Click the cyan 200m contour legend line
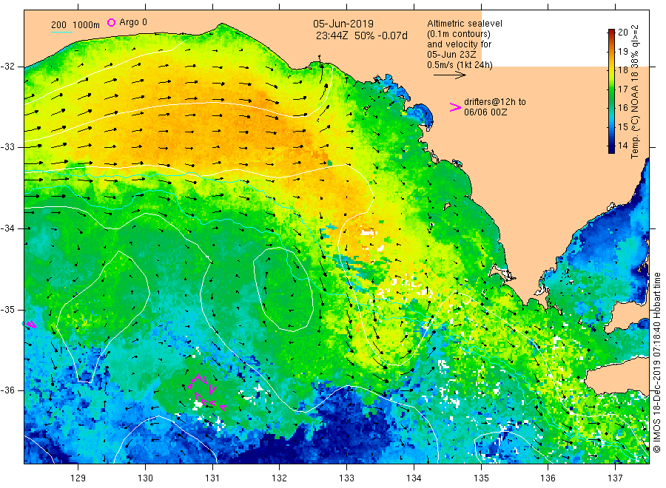Image resolution: width=666 pixels, height=488 pixels. point(61,32)
